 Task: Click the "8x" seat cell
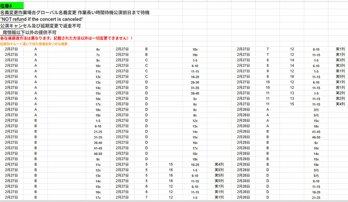click(x=195, y=110)
